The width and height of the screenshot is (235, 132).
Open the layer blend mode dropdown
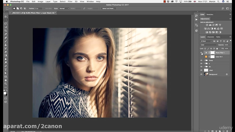click(208, 45)
